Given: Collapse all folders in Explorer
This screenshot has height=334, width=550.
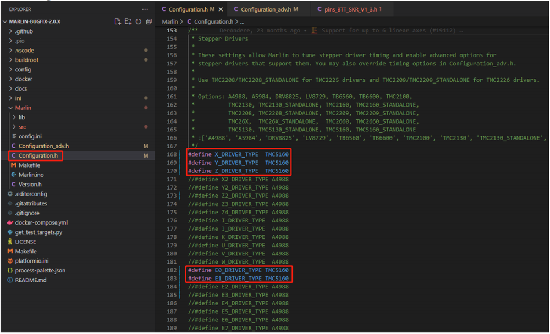Looking at the screenshot, I should 149,21.
